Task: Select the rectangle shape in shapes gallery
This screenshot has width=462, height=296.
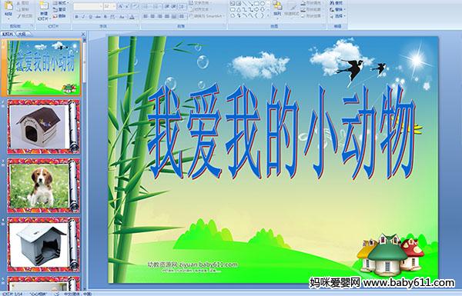Action: (x=256, y=3)
